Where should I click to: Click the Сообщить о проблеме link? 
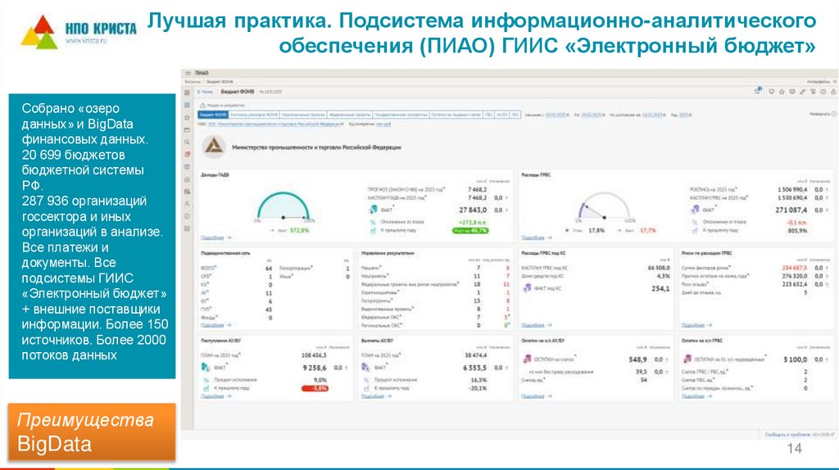tap(787, 435)
